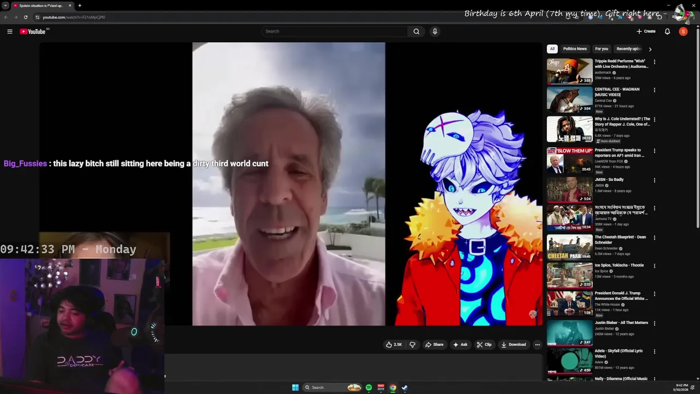Click the youtube.com address bar URL

click(74, 17)
